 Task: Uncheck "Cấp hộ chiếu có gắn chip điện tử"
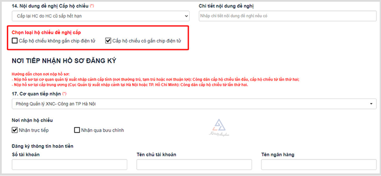click(108, 41)
